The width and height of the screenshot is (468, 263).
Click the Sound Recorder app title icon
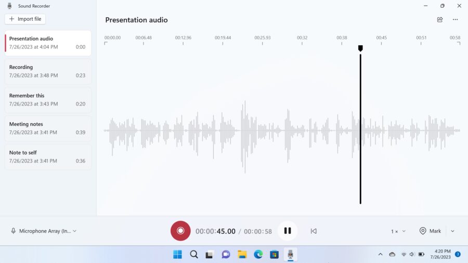[x=9, y=6]
